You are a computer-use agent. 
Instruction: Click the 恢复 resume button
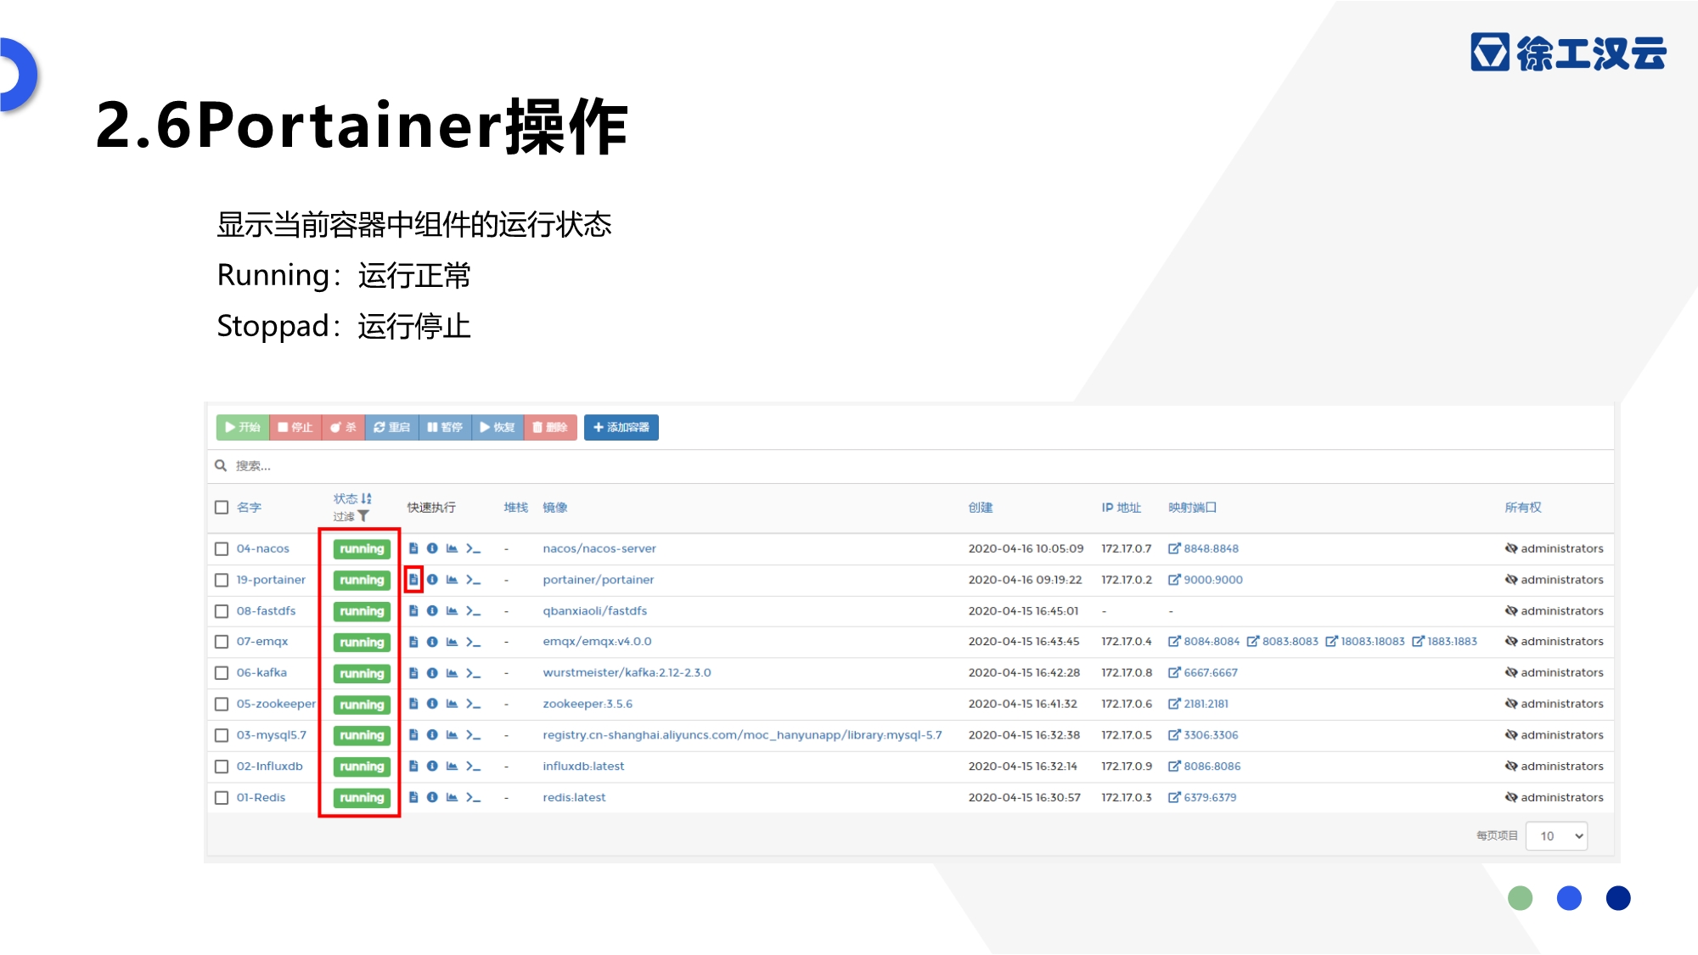tap(498, 427)
